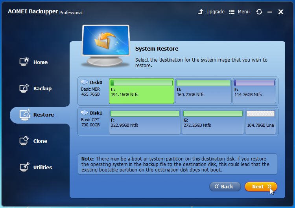Click the Clone sidebar icon
295x208 pixels.
coord(24,140)
